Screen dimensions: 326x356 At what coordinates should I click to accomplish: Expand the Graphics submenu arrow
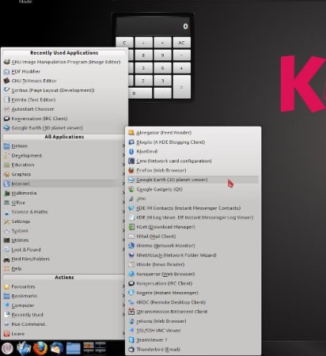coord(123,174)
